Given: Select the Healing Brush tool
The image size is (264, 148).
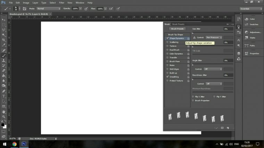Looking at the screenshot, I should [3, 50].
